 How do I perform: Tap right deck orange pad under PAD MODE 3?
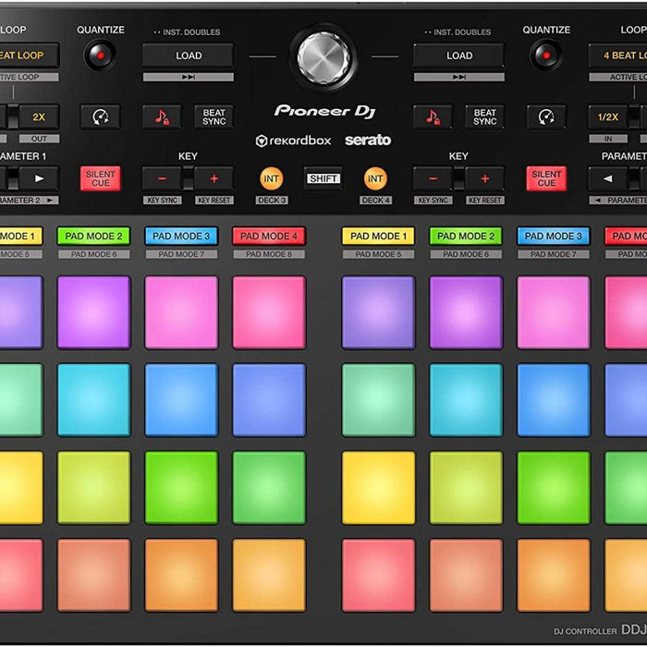click(x=554, y=575)
